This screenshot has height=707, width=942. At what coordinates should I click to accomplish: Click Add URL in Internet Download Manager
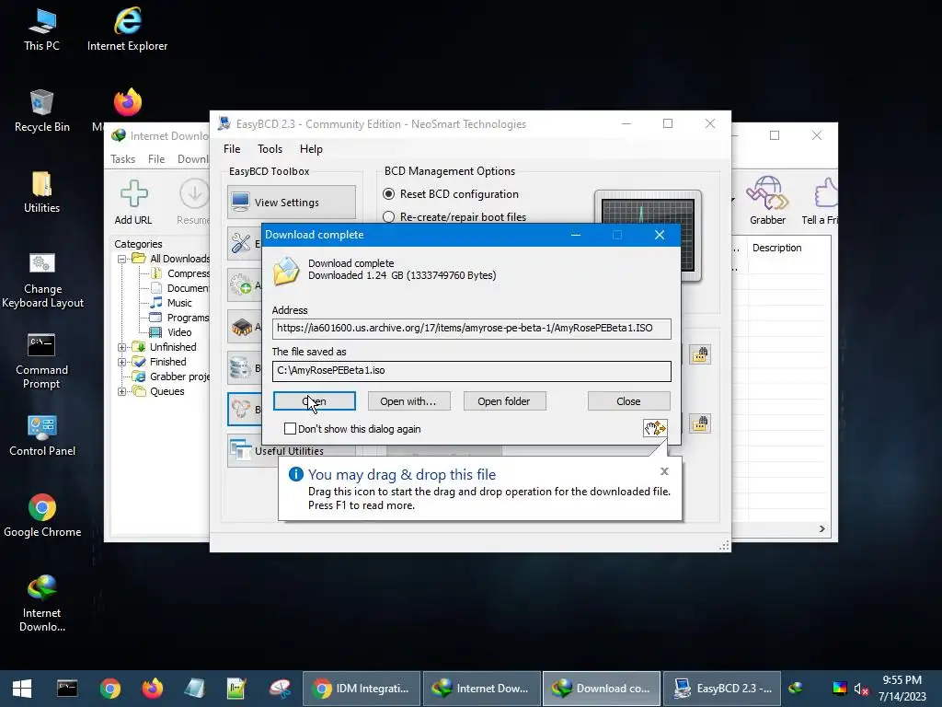[133, 203]
